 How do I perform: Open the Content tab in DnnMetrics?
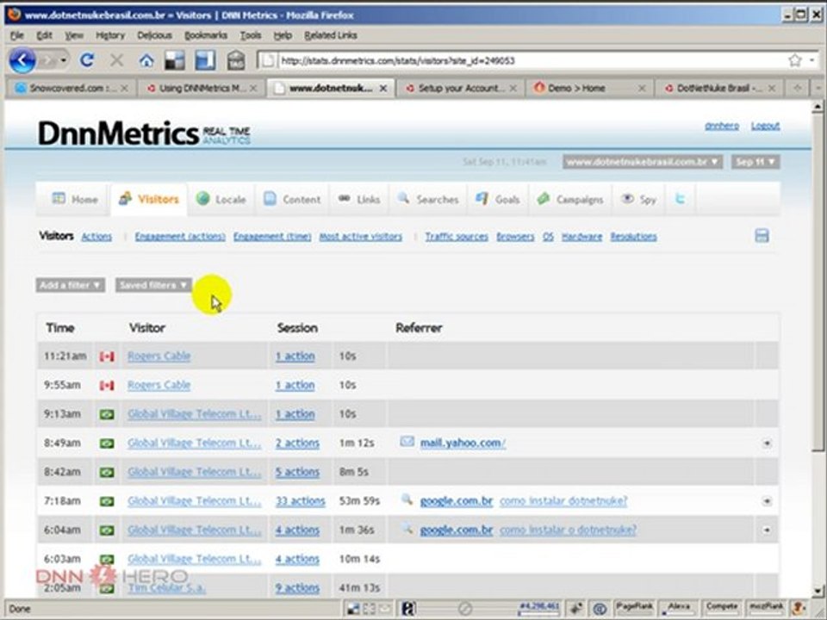[292, 199]
